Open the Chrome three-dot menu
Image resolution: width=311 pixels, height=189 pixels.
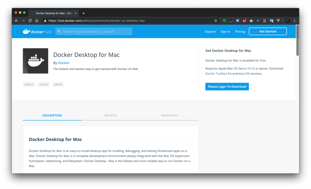(295, 21)
